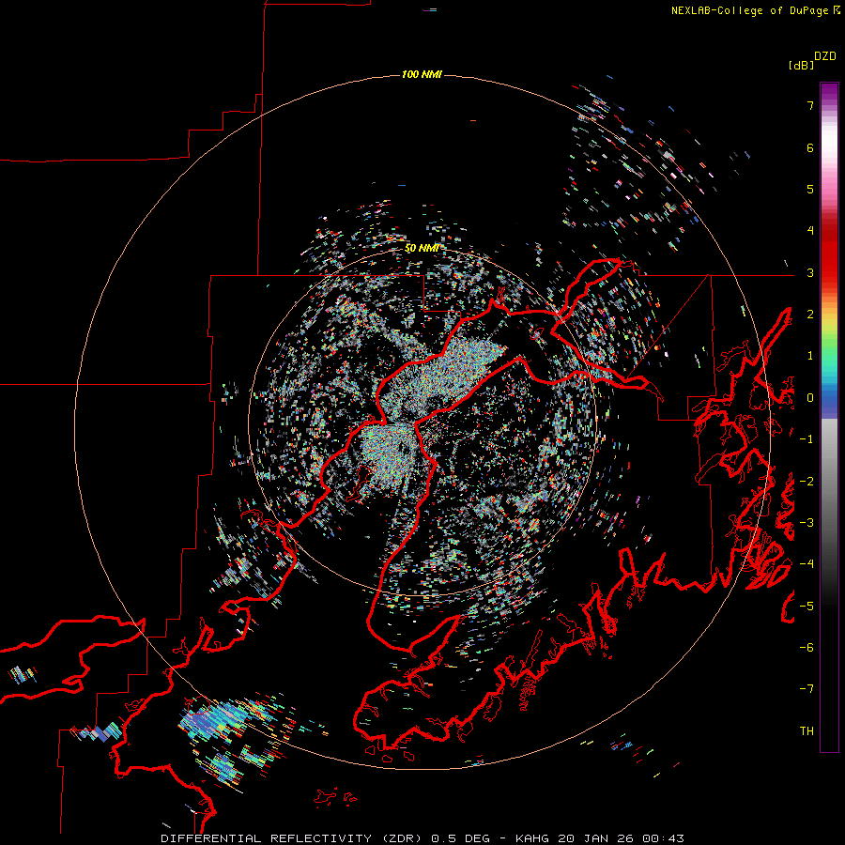Click the 0.5 DEG elevation text
The width and height of the screenshot is (845, 845).
(x=460, y=838)
